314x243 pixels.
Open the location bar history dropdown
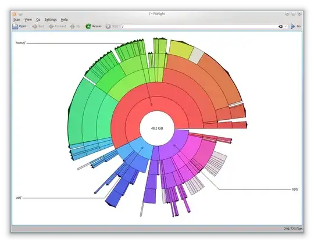(286, 26)
